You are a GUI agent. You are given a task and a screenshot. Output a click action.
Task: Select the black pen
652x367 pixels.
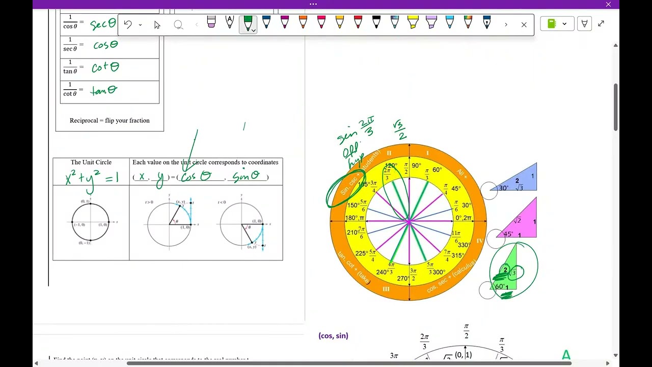pyautogui.click(x=376, y=22)
